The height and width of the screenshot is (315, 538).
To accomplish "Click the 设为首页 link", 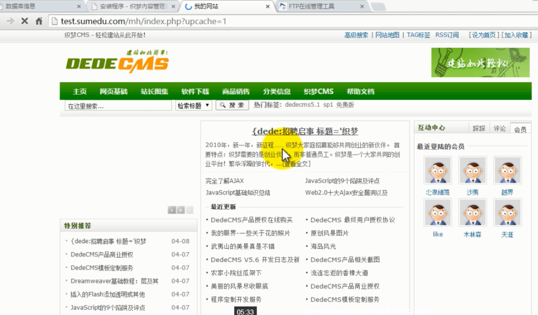I will [x=484, y=35].
